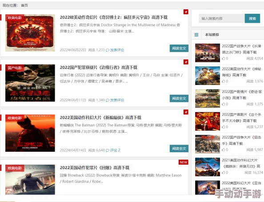Click comment bubble icon on 新蝙蝠侠 post
This screenshot has width=264, height=202.
click(108, 150)
